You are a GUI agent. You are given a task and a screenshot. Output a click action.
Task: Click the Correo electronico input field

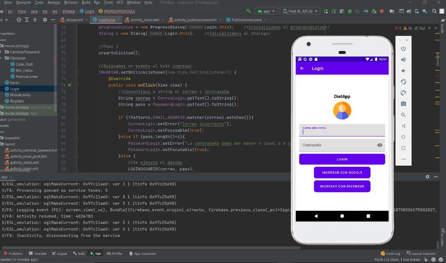(342, 130)
